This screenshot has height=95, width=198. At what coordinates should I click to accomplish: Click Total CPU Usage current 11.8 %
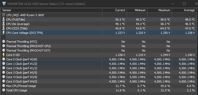(x=120, y=90)
